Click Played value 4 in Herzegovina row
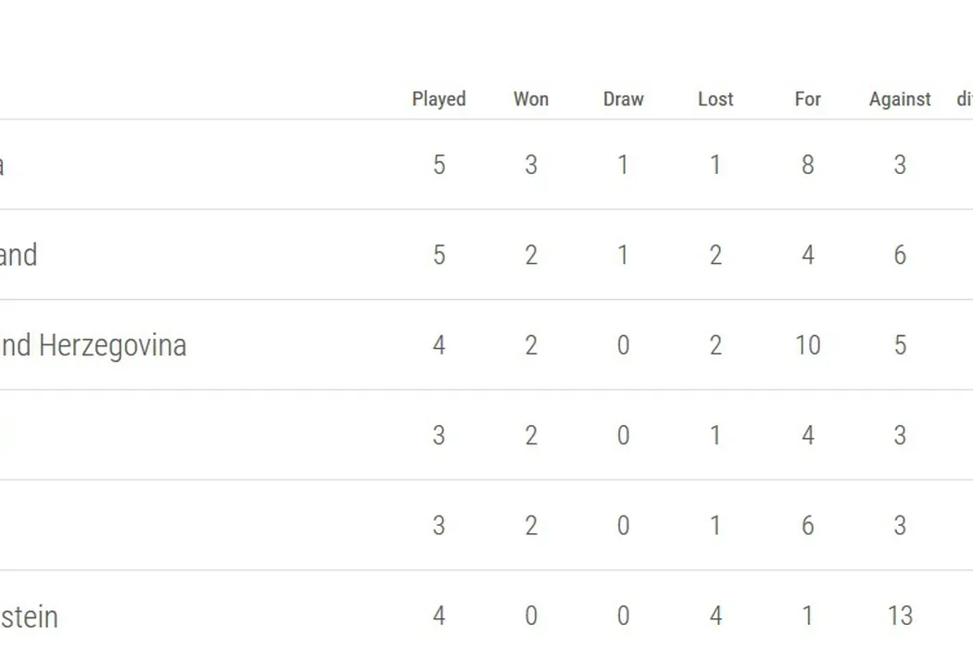The image size is (973, 648). point(438,345)
